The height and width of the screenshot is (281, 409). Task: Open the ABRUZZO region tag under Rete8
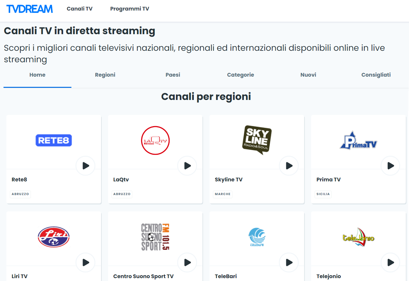(20, 194)
